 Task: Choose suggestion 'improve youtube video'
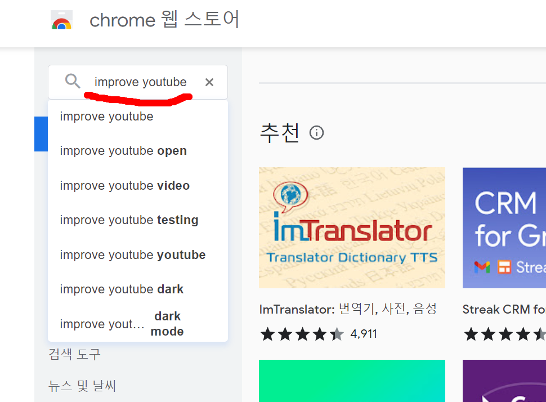[138, 186]
